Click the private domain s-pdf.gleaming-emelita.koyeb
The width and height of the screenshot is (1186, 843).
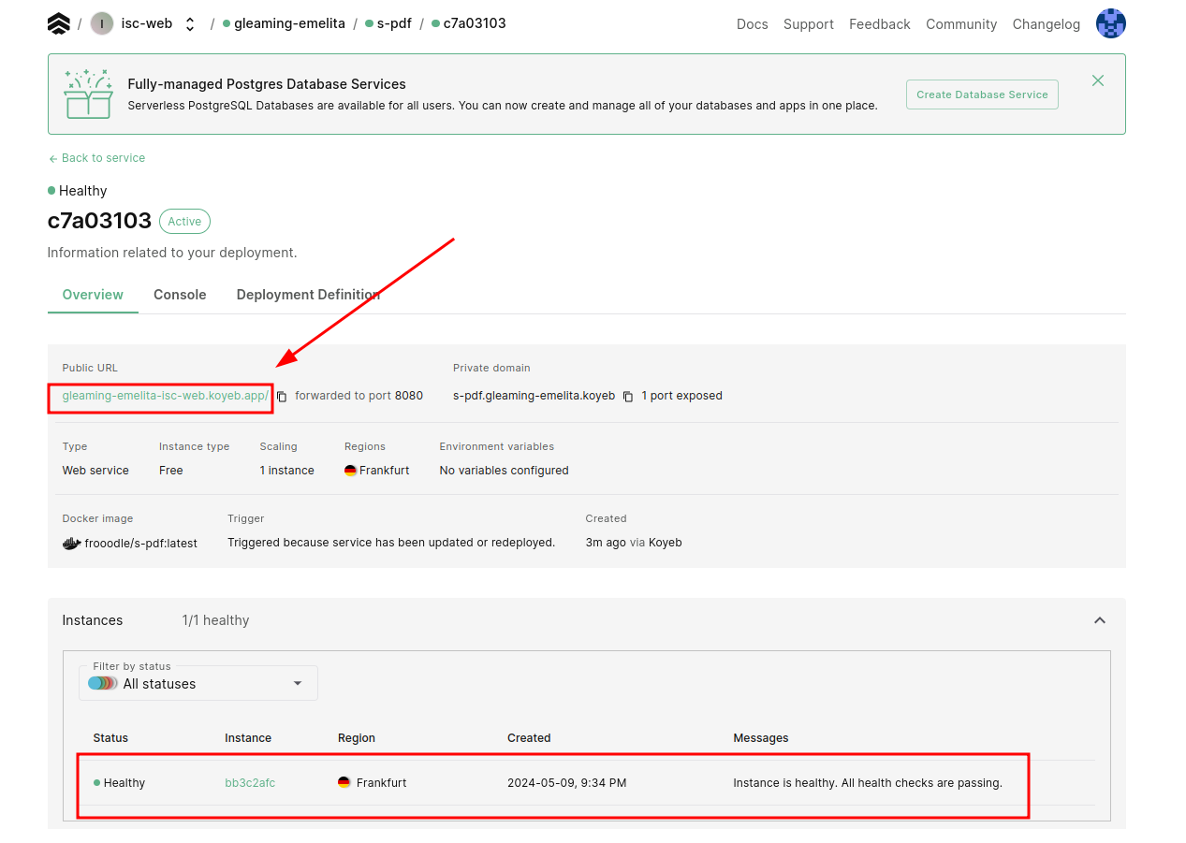tap(534, 396)
